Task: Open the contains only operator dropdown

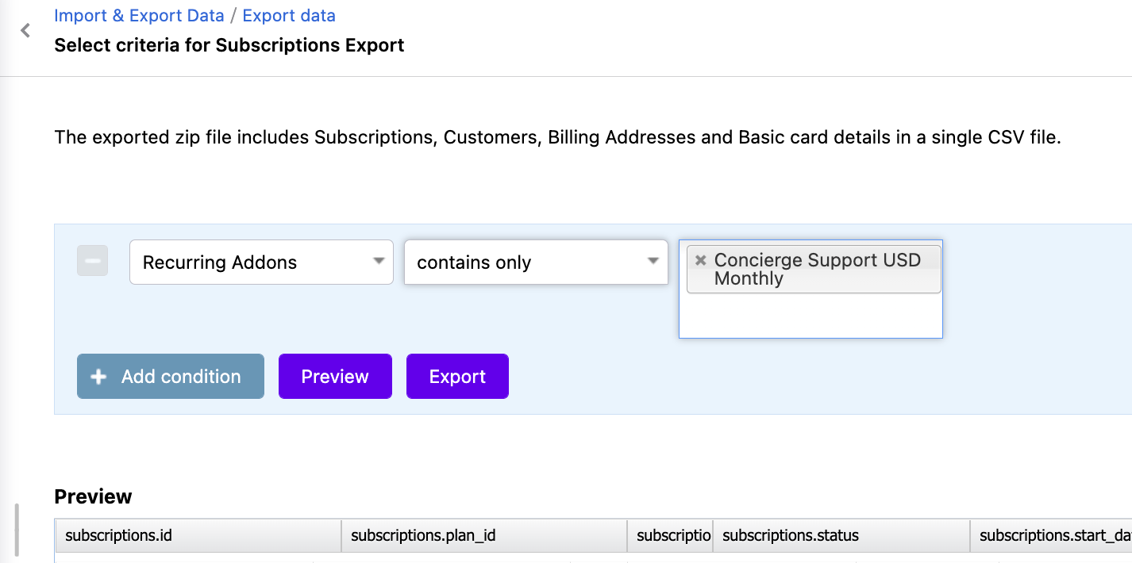Action: 536,262
